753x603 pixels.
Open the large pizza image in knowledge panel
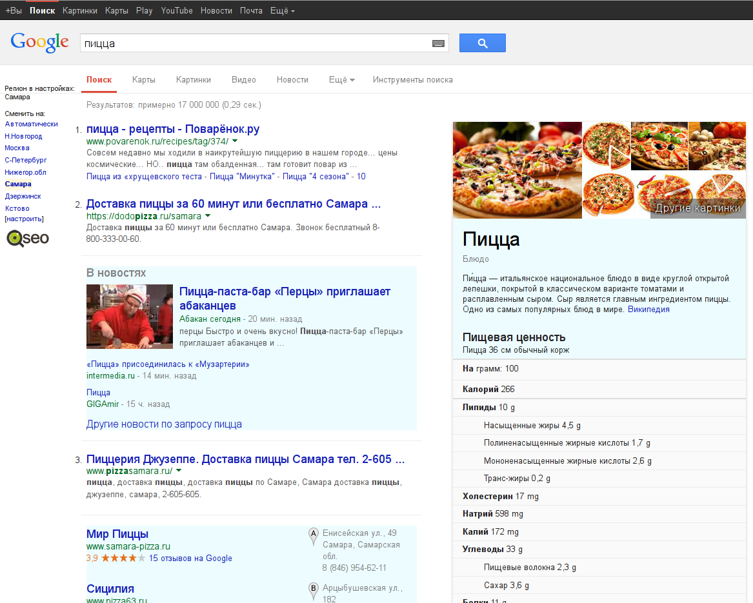point(517,170)
